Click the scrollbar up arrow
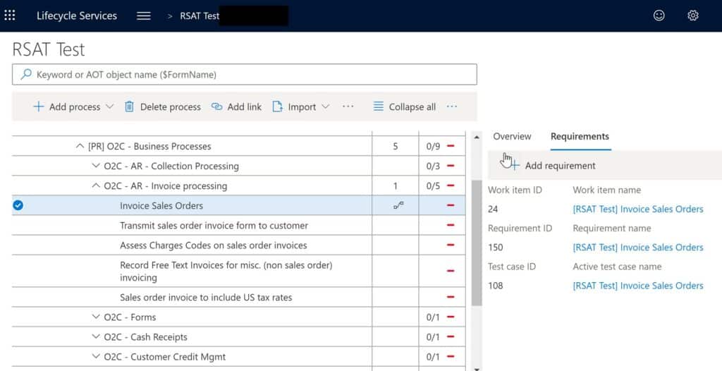This screenshot has height=371, width=722. (477, 137)
